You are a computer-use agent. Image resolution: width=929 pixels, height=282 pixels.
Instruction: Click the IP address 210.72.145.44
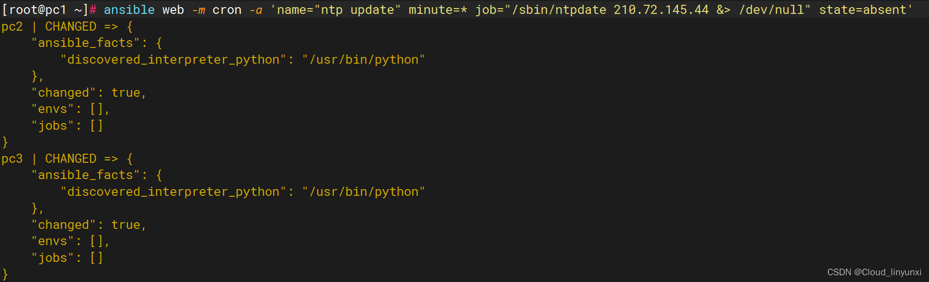(x=661, y=10)
